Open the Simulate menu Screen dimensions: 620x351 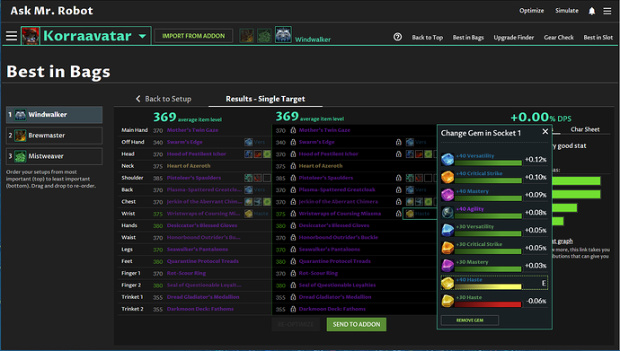[x=567, y=11]
